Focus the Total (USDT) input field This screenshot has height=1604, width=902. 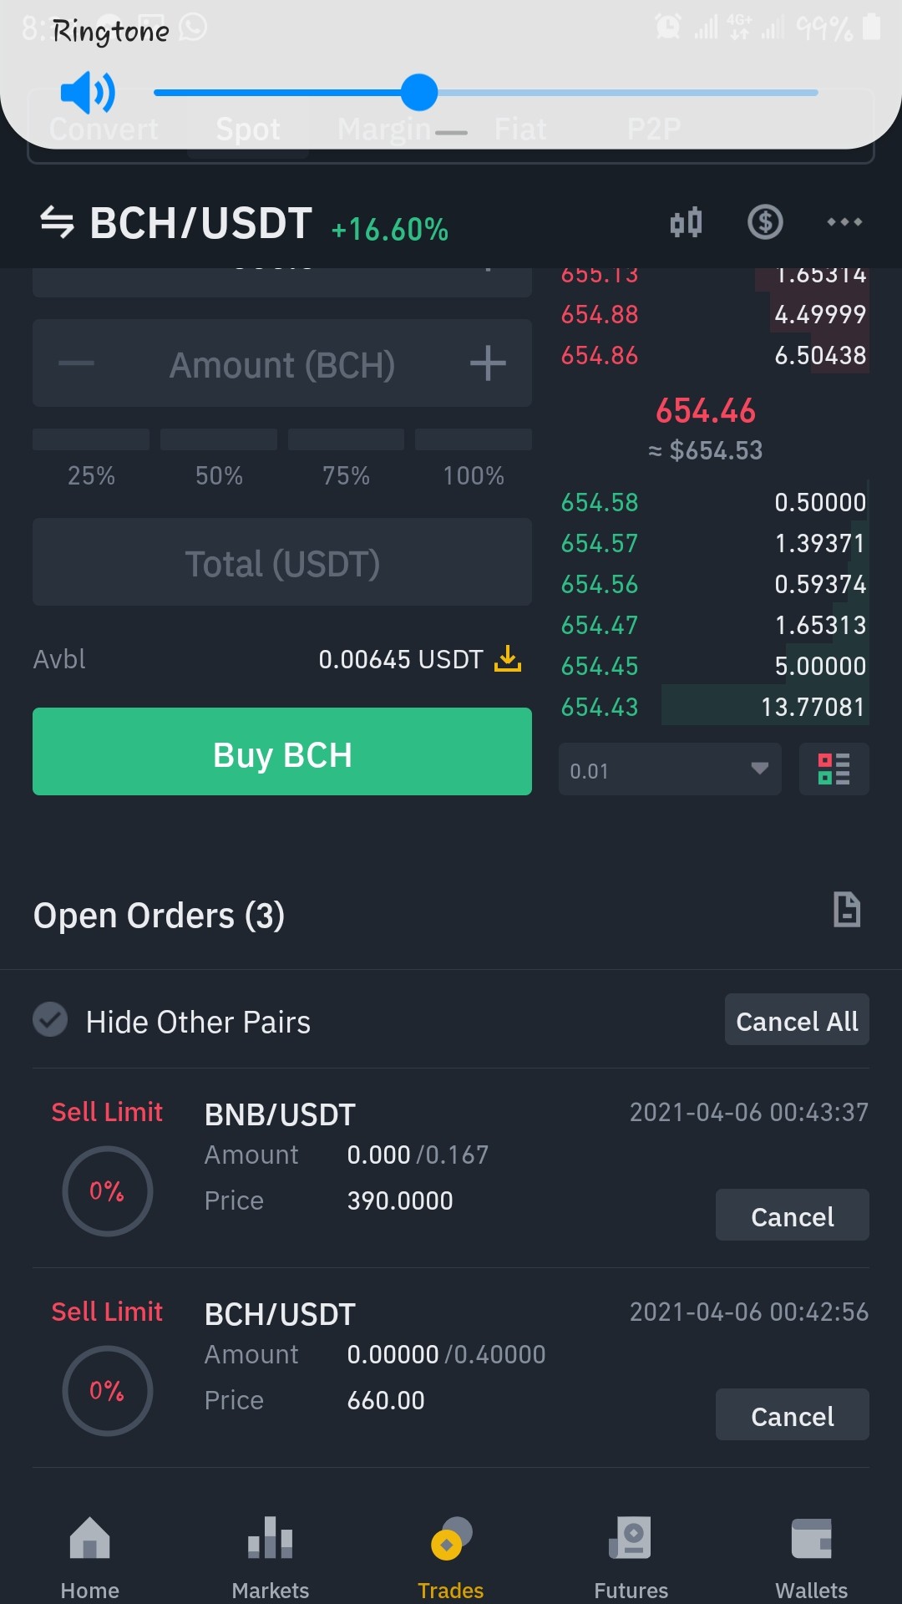coord(282,561)
